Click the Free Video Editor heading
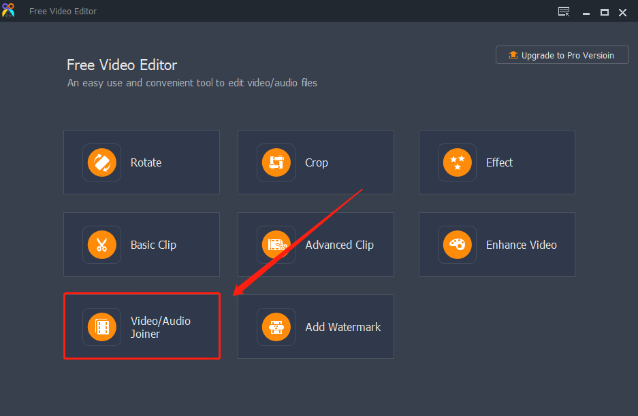 (122, 65)
